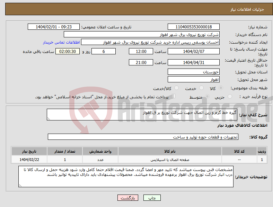Select the خدمت radio button
Image resolution: width=273 pixels, height=207 pixels.
pos(201,88)
